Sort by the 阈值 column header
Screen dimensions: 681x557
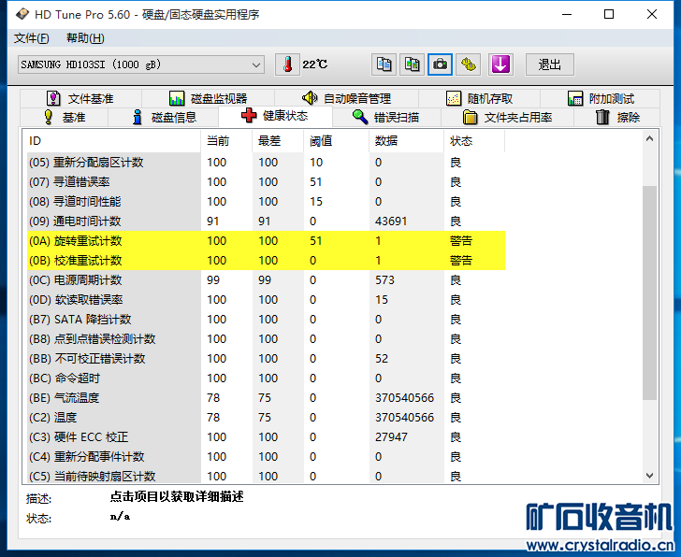(x=336, y=141)
